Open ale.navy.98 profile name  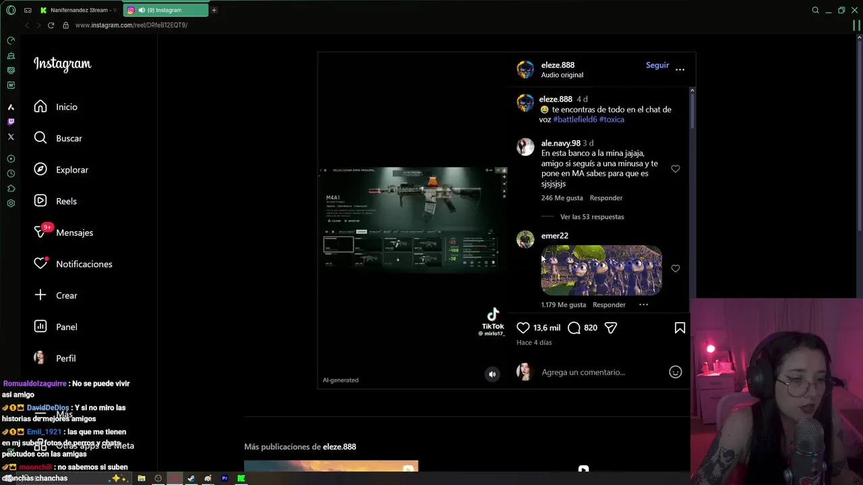[x=560, y=143]
